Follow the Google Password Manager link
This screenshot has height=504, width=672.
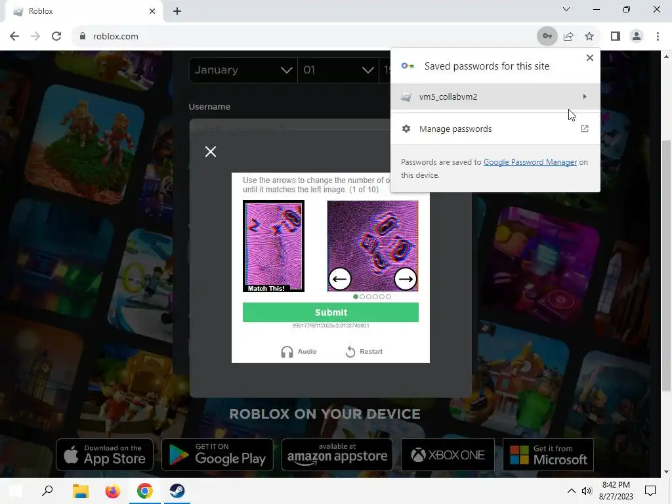click(x=530, y=162)
